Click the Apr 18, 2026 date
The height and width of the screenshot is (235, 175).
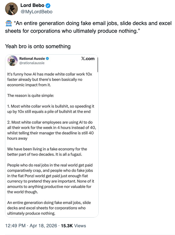43,226
